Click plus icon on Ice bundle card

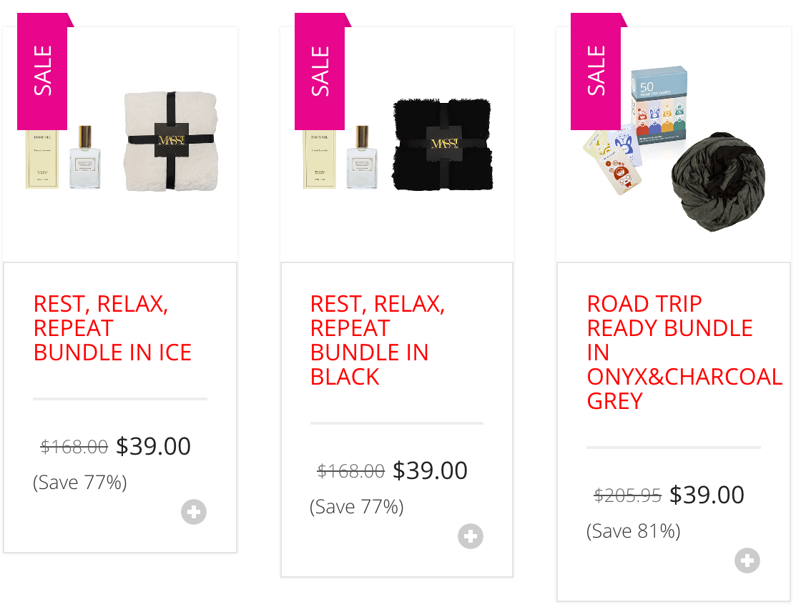click(194, 512)
